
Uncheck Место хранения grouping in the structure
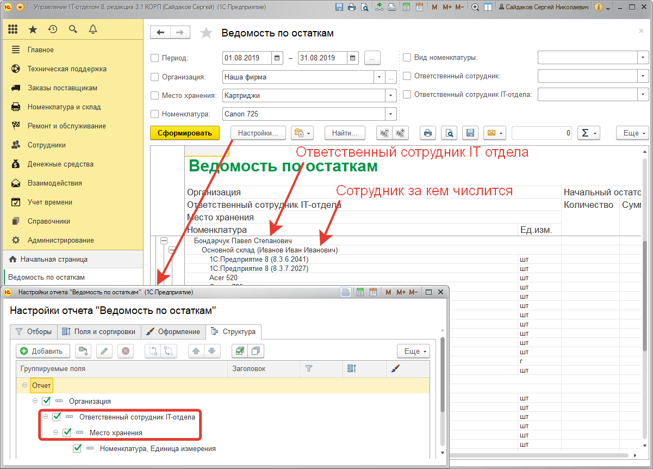[x=67, y=433]
